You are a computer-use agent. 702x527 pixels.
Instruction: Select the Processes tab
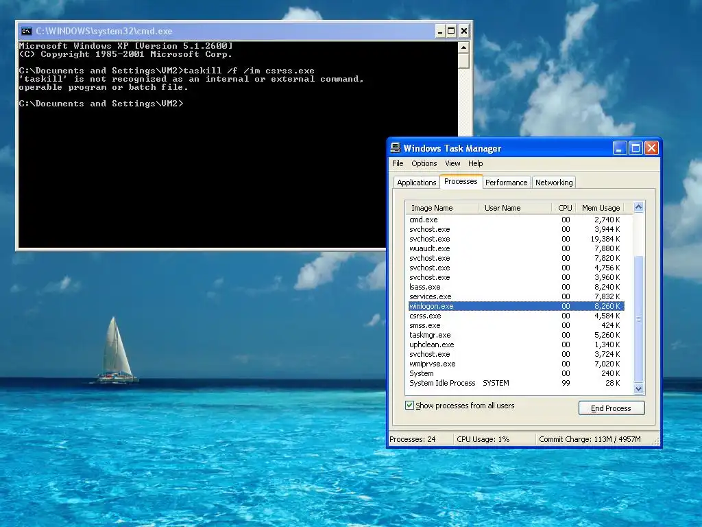point(461,181)
